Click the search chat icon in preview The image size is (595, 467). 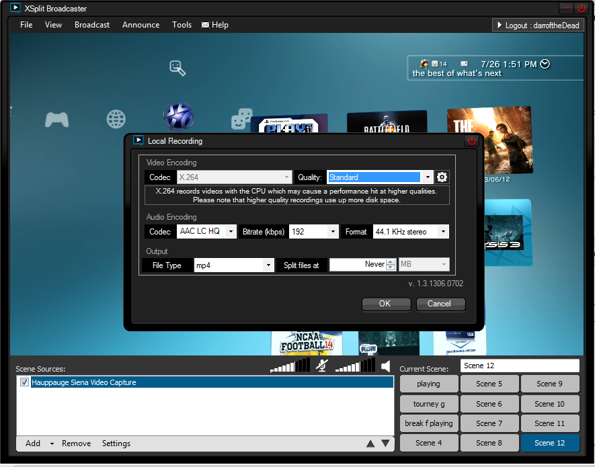(177, 69)
